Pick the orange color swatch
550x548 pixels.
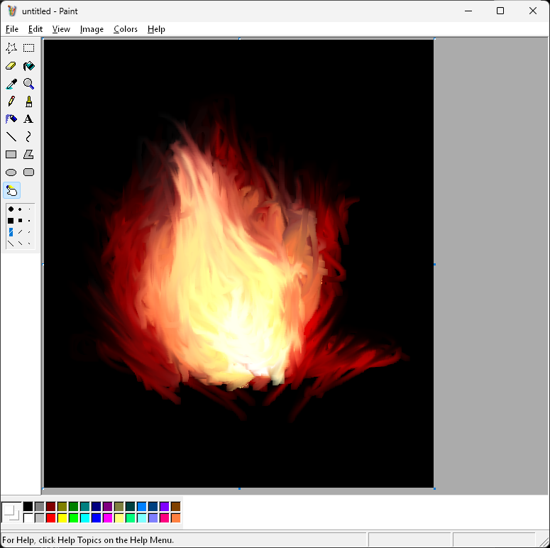(x=176, y=517)
